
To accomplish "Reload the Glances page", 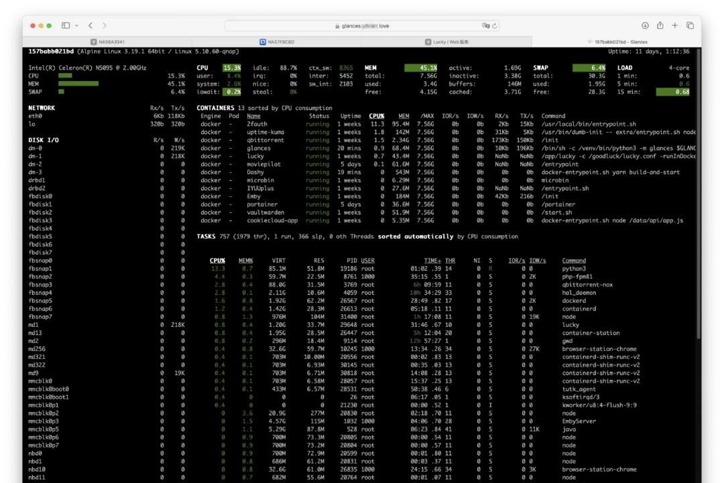I will point(495,25).
